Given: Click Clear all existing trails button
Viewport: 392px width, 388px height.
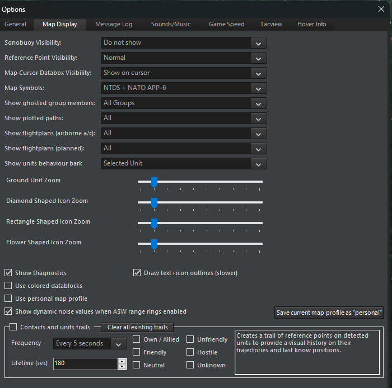Looking at the screenshot, I should (x=137, y=327).
